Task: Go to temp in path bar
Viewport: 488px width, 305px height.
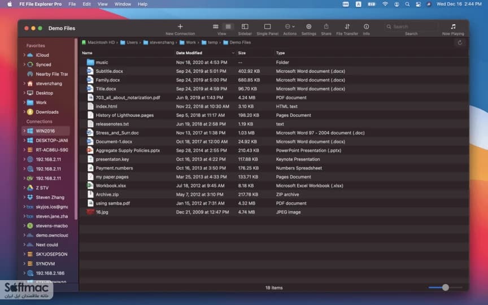Action: point(210,42)
